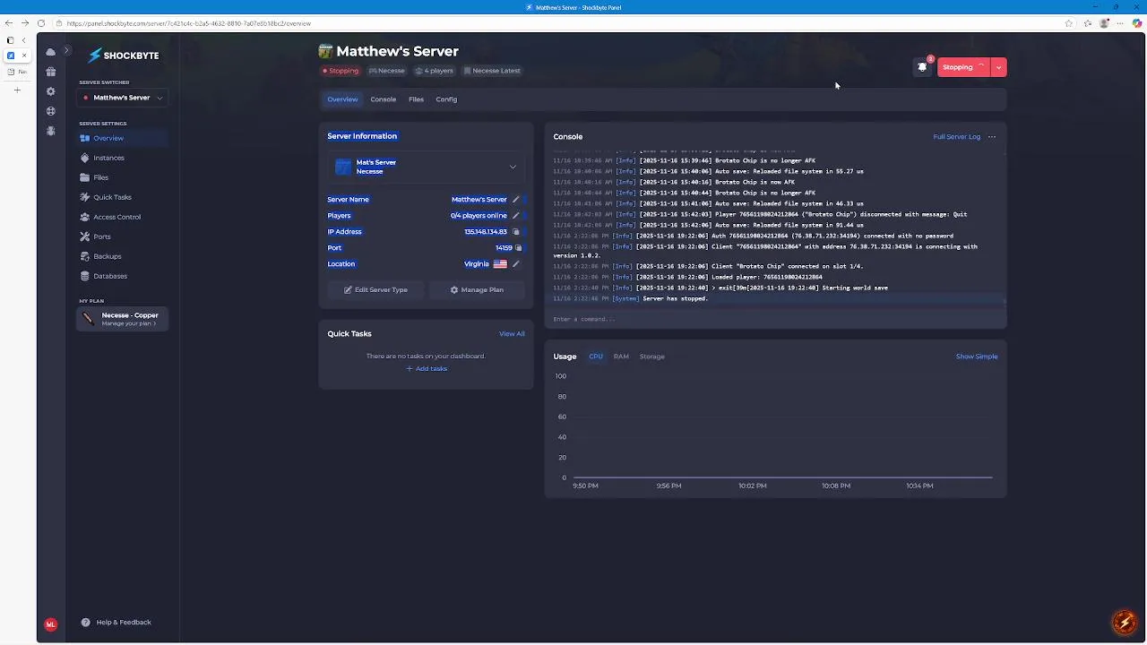Open the console three-dot menu
The width and height of the screenshot is (1147, 645).
click(991, 137)
